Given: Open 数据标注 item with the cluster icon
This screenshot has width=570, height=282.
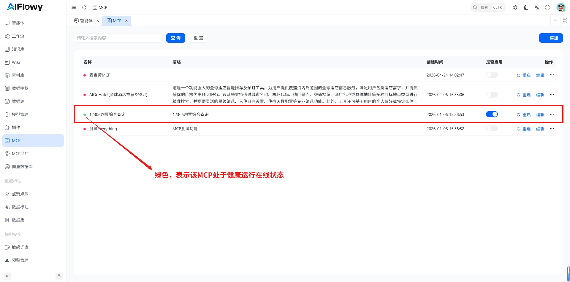Looking at the screenshot, I should 33,207.
